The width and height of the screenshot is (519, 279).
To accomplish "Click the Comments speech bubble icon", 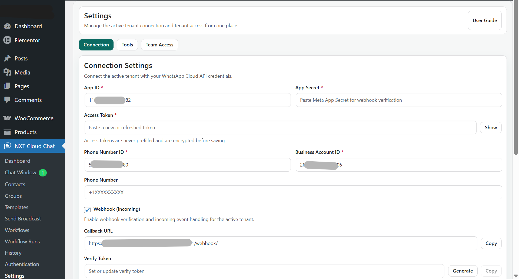I will pos(7,100).
